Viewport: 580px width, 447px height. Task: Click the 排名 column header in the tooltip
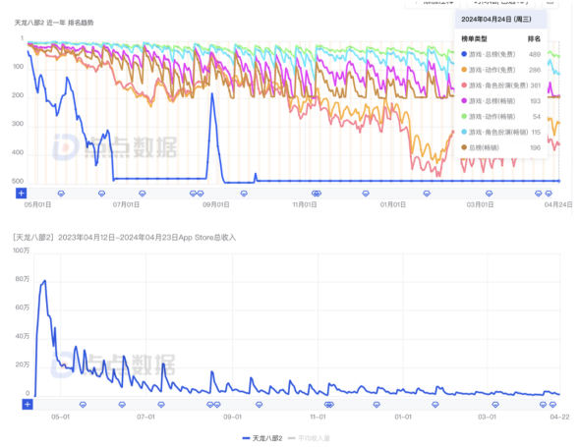[534, 39]
